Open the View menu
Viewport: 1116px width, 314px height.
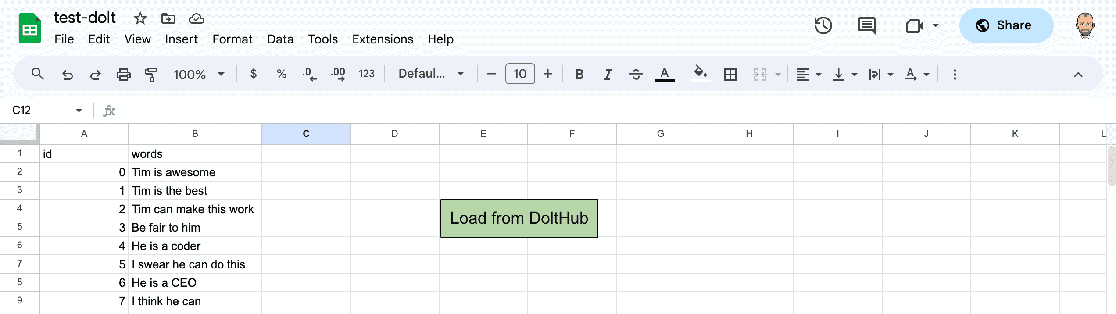coord(137,39)
